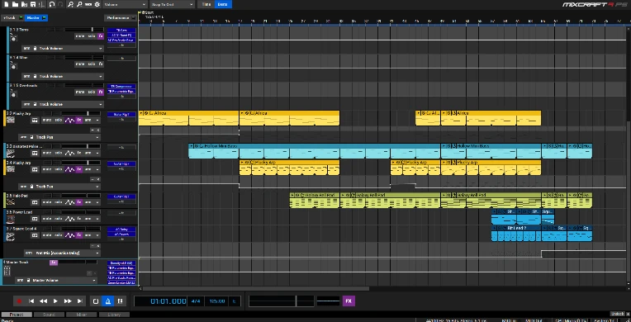
Task: Click the Undock button
Action: [x=617, y=314]
